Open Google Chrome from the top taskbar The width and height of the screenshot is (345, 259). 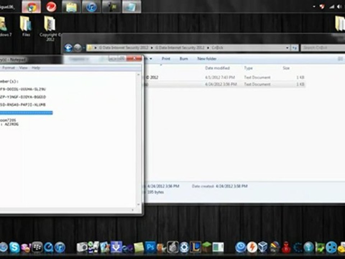(31, 7)
